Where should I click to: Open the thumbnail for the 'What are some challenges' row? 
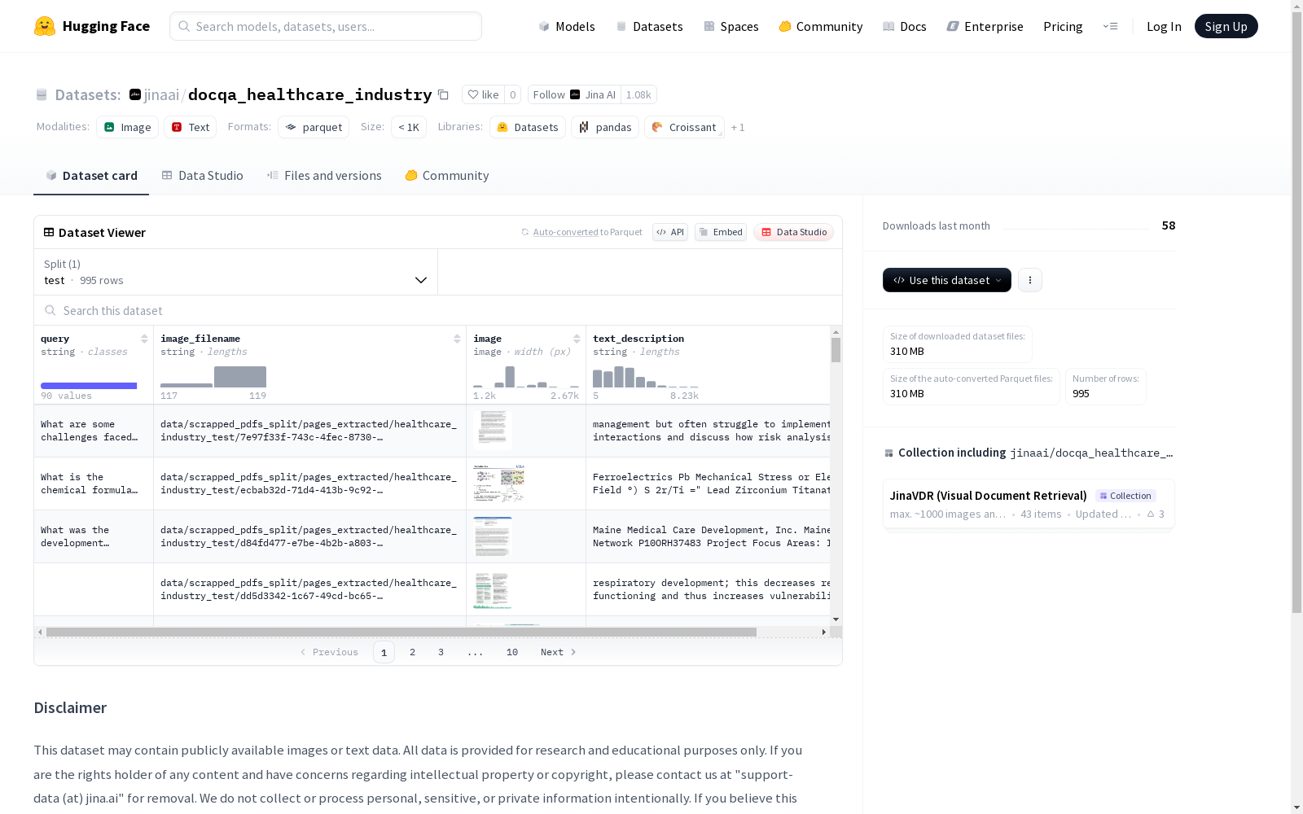point(493,430)
